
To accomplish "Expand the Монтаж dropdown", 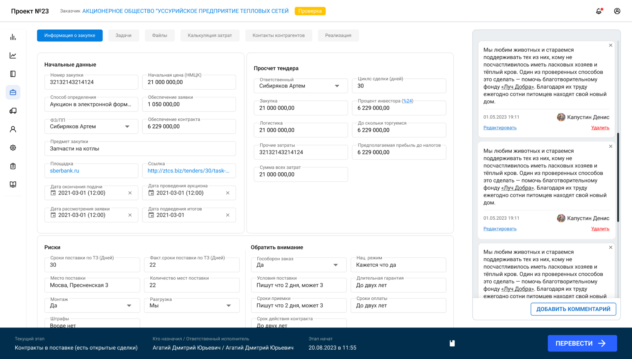I will [x=129, y=306].
